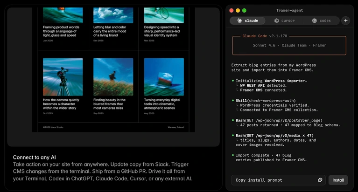Click the cursor cube icon

click(x=276, y=21)
